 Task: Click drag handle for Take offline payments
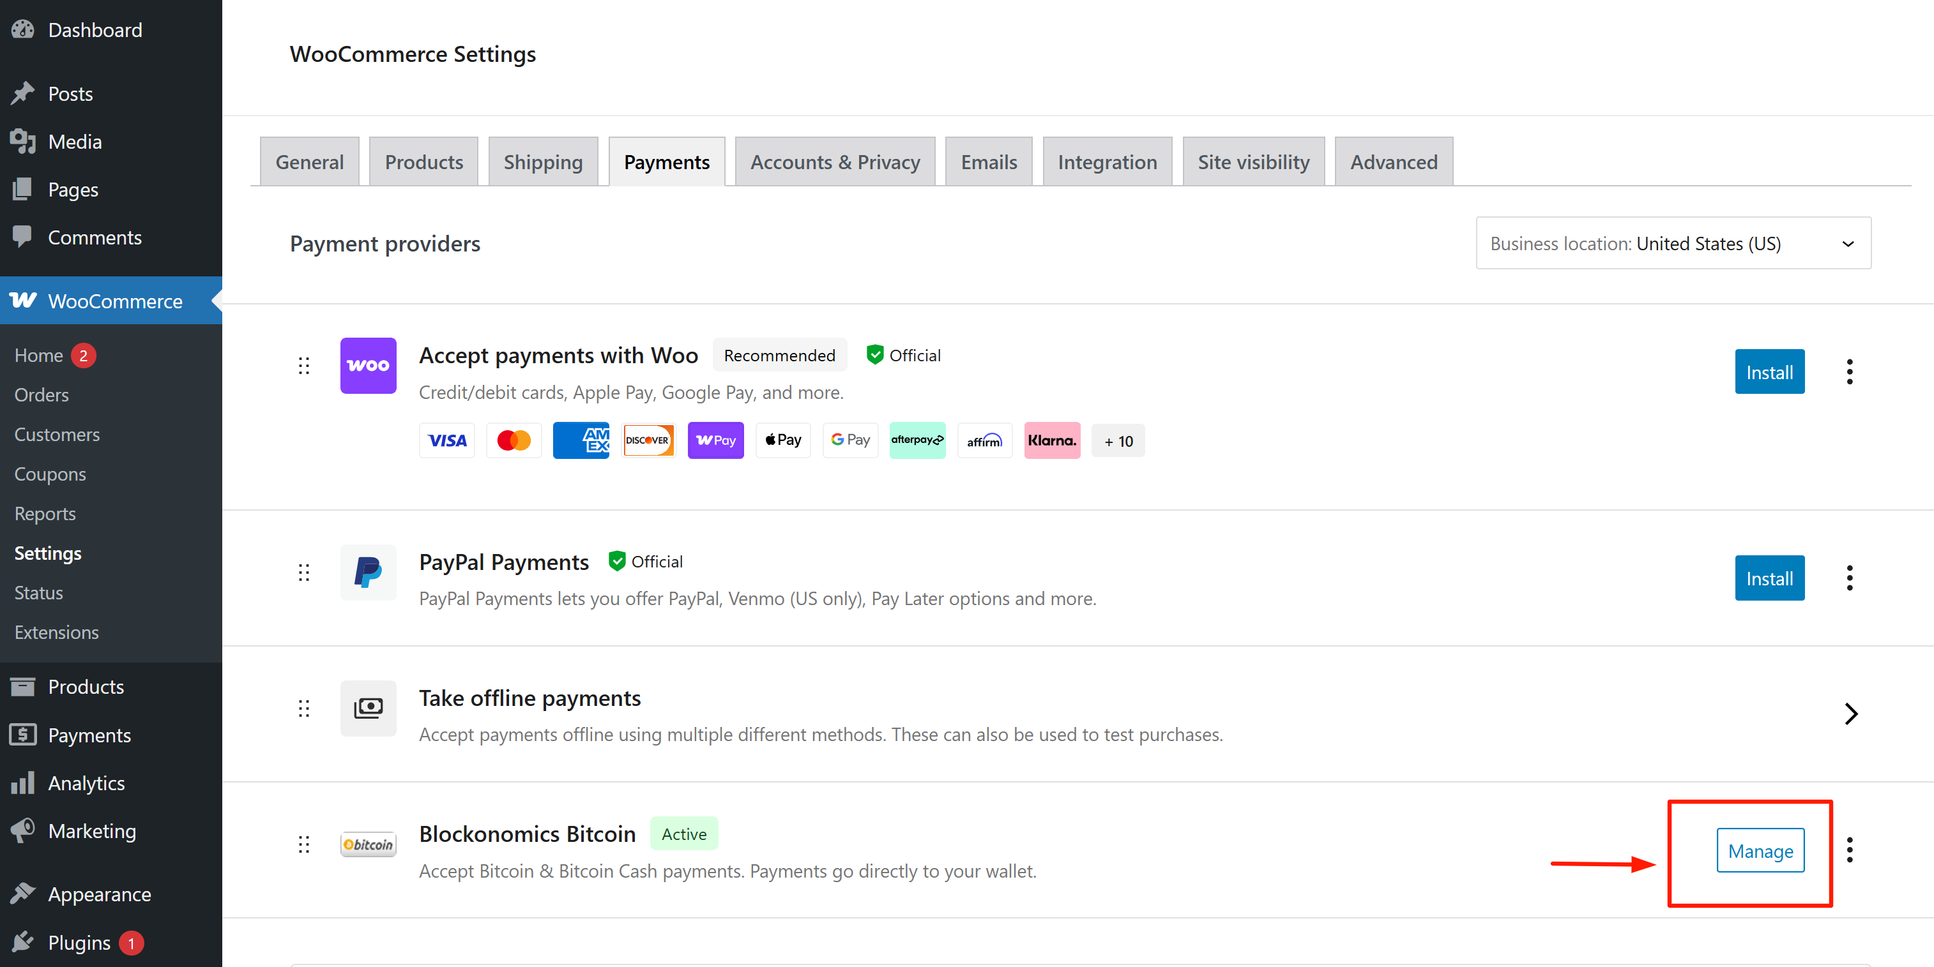coord(303,708)
